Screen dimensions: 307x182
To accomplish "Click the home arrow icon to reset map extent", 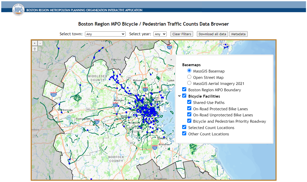I will (x=35, y=49).
